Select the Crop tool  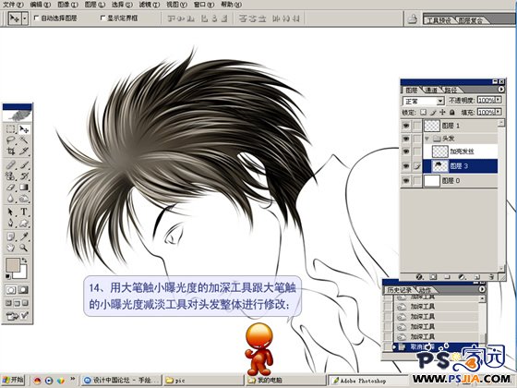[x=11, y=152]
